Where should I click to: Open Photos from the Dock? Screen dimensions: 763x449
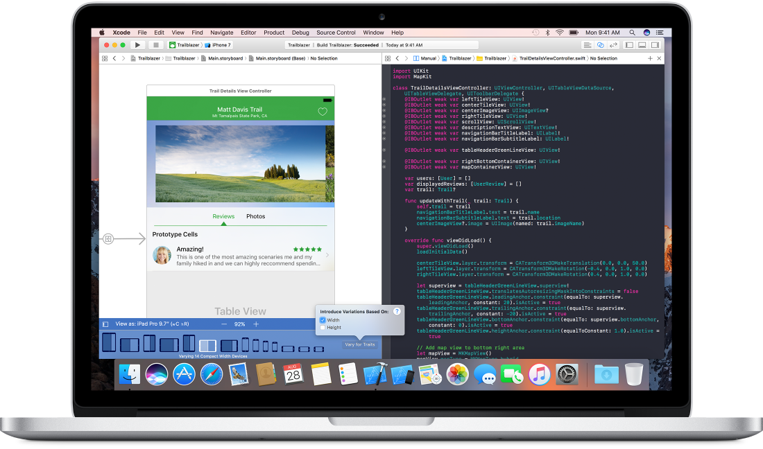pyautogui.click(x=457, y=374)
